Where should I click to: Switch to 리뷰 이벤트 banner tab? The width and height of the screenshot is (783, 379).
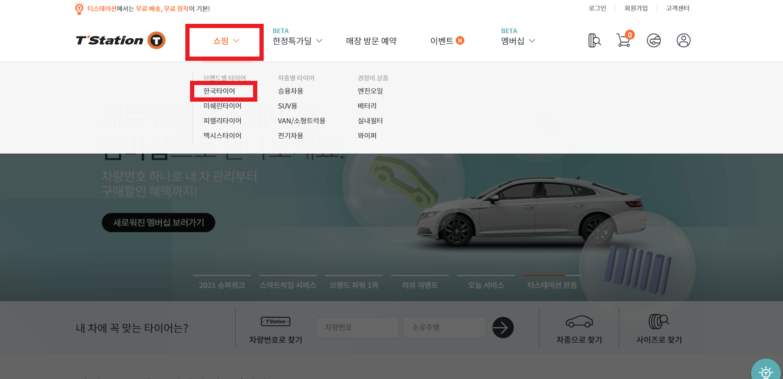(420, 285)
